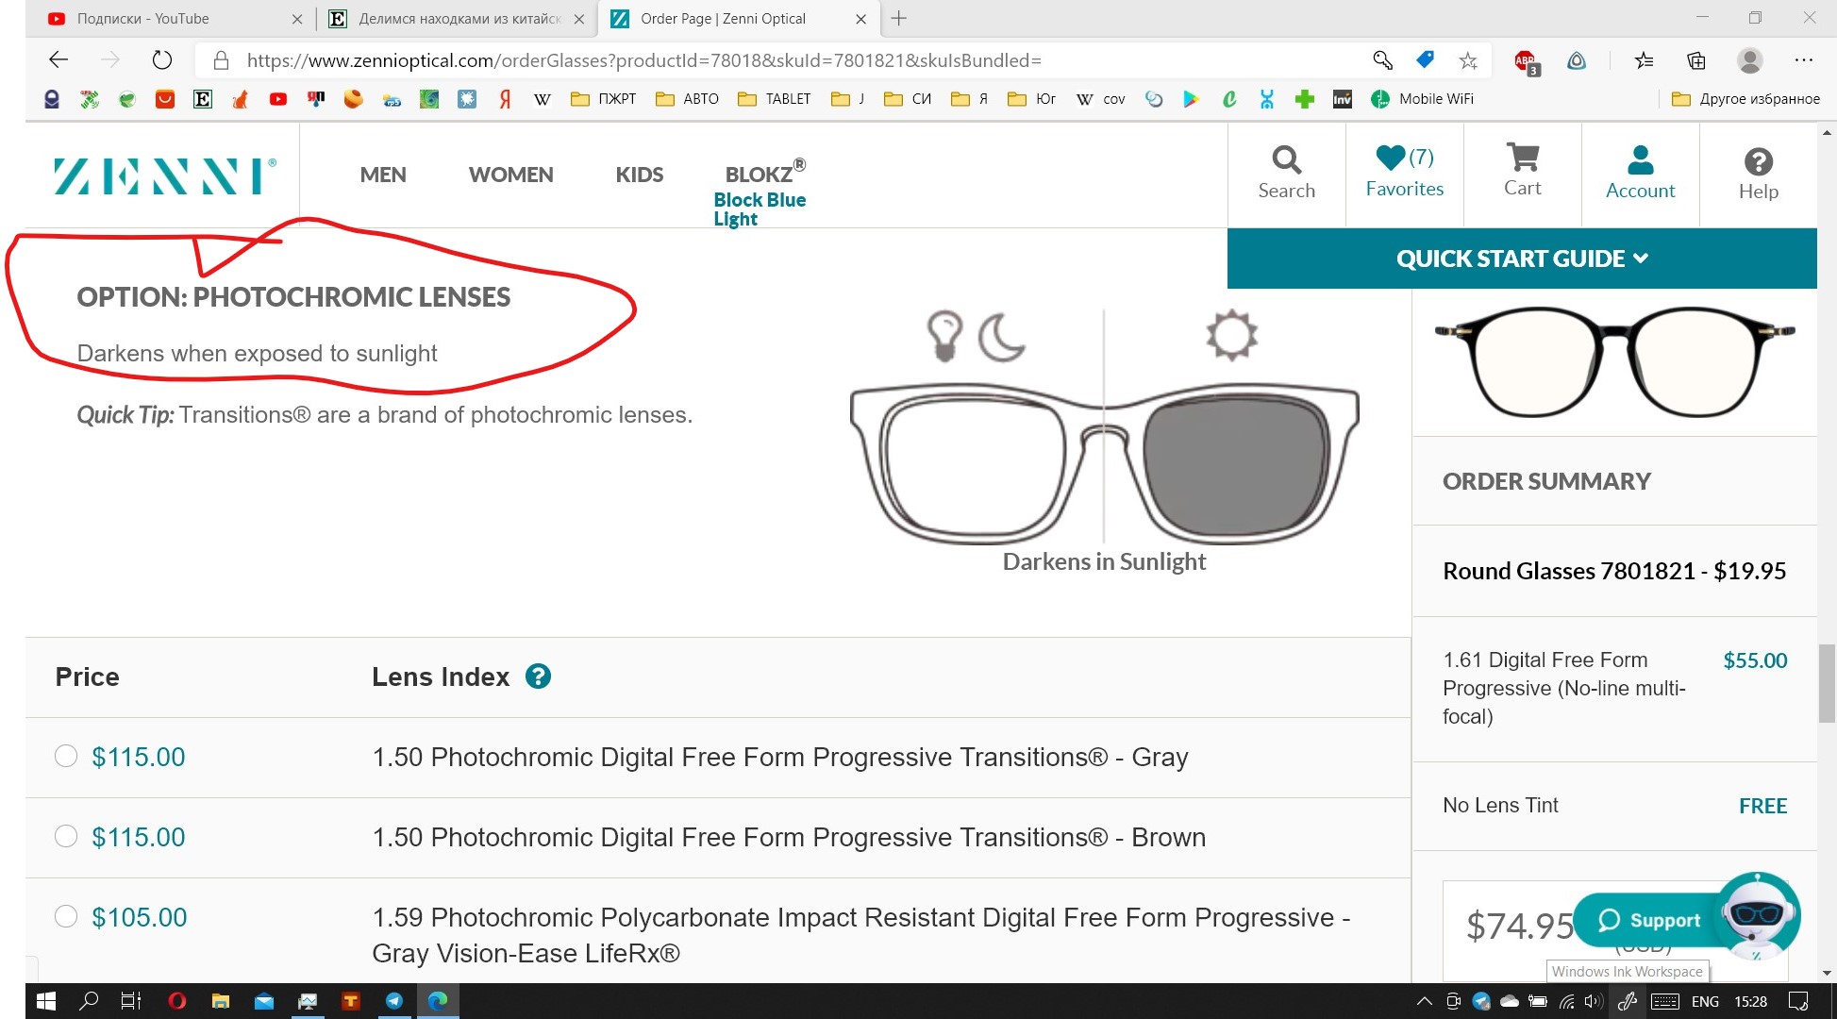Open Favorites heart icon
This screenshot has height=1019, width=1837.
1392,158
